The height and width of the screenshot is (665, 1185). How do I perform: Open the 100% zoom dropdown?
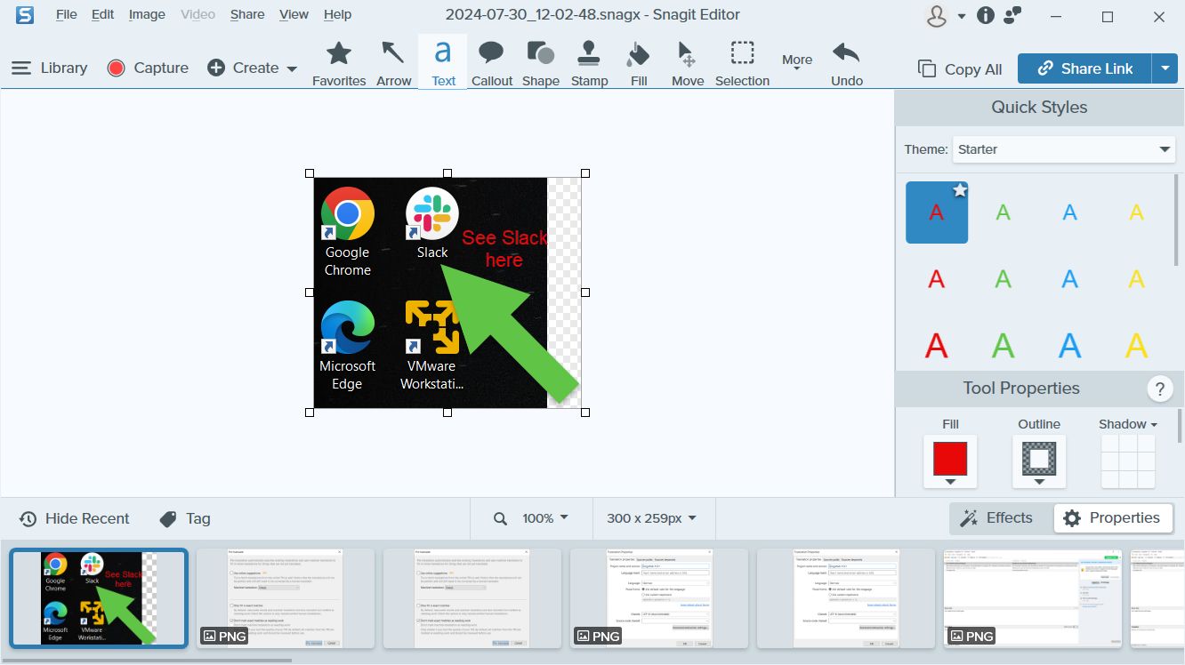tap(544, 518)
